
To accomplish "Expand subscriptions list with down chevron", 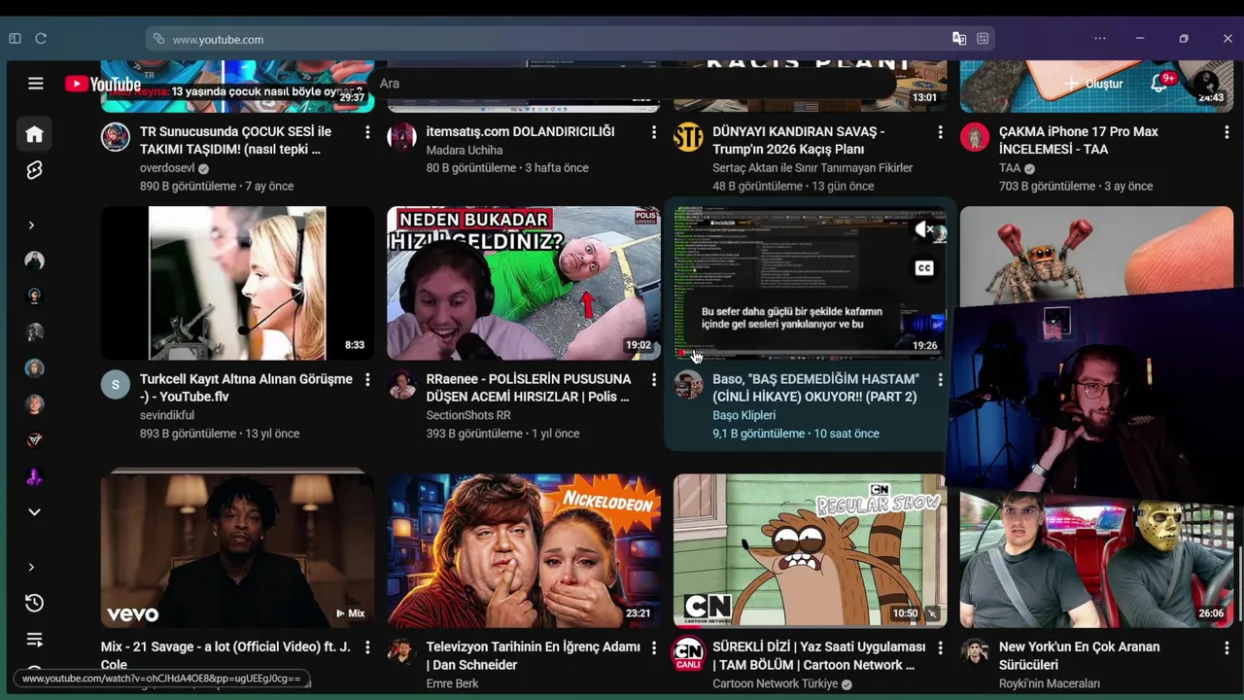I will [x=34, y=512].
